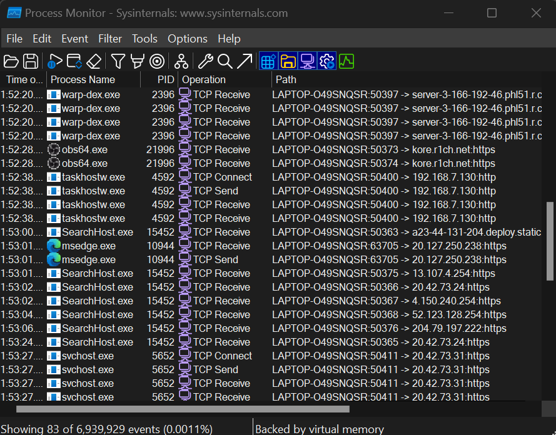Click the Process Name column header
The height and width of the screenshot is (435, 556).
[83, 79]
